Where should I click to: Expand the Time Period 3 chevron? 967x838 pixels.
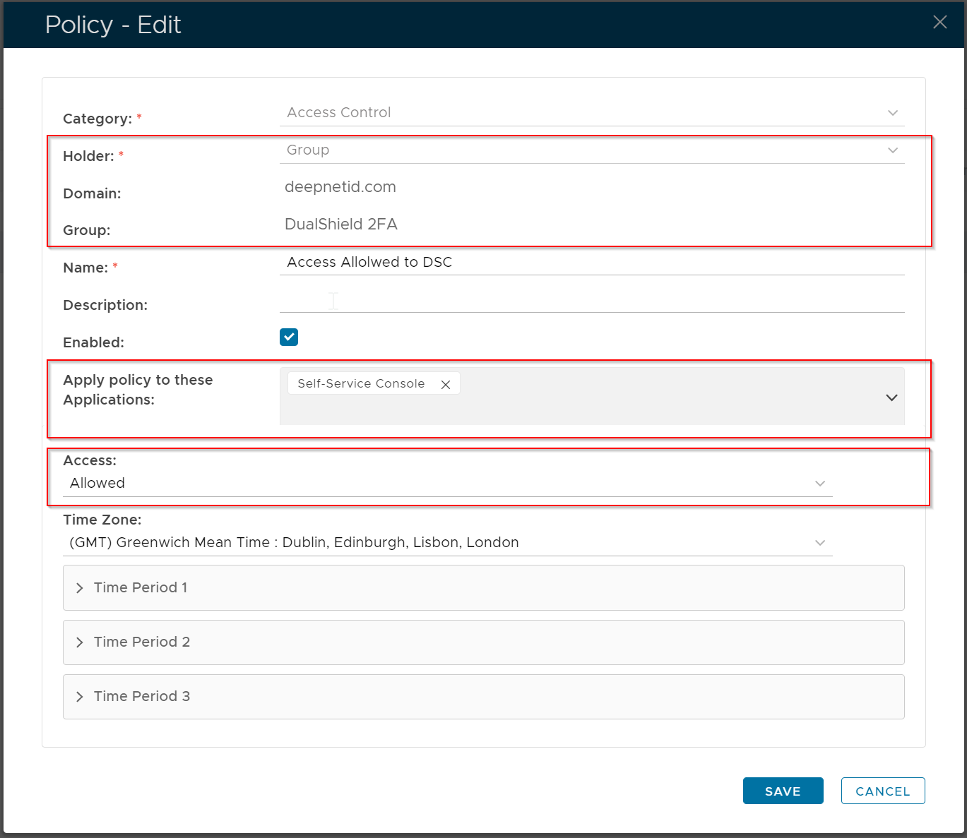click(x=80, y=697)
